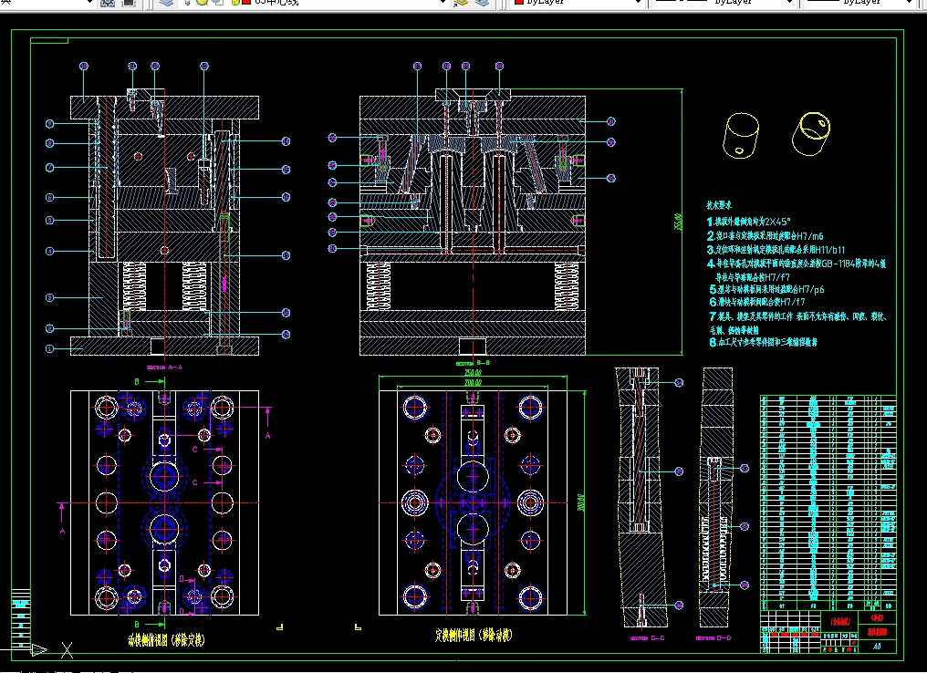Screen dimensions: 927x673
Task: Click the workspace settings gear icon
Action: (x=107, y=3)
